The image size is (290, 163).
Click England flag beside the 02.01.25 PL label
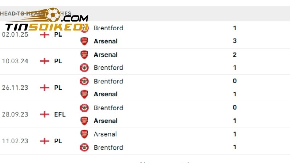[45, 35]
